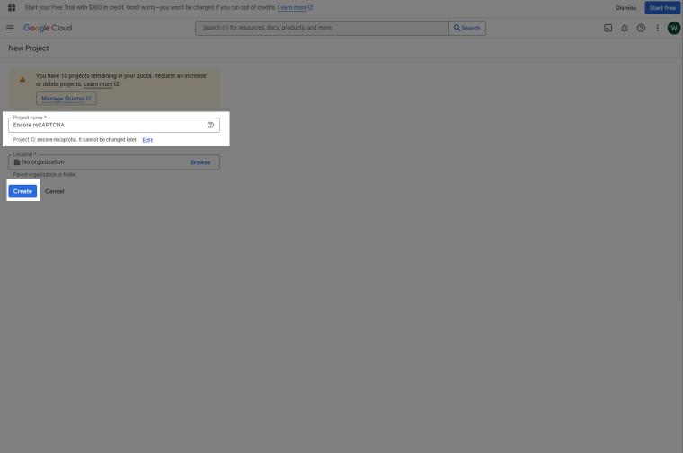Viewport: 683px width, 453px height.
Task: Click the Search button
Action: (467, 28)
